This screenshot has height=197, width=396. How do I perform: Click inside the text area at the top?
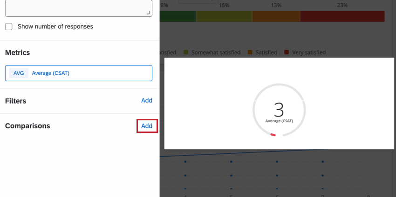79,8
